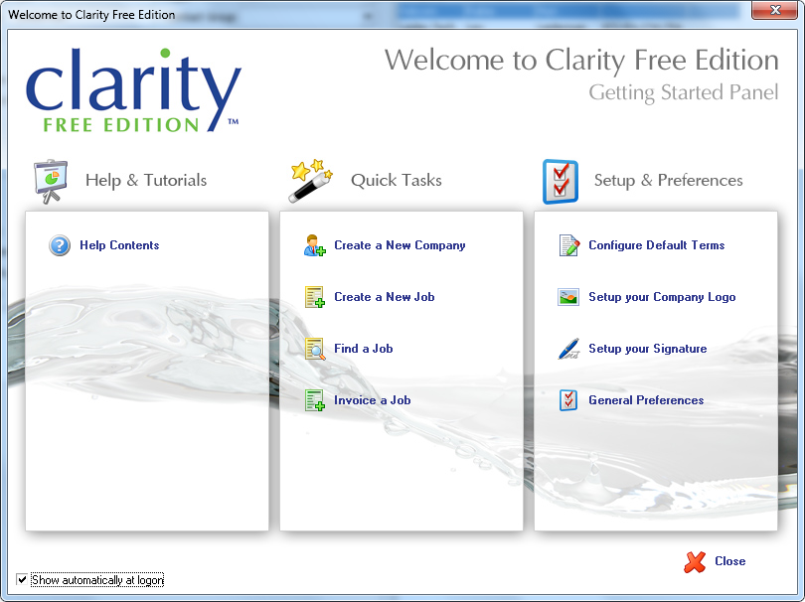
Task: Click the Help & Tutorials heading text
Action: coord(146,180)
